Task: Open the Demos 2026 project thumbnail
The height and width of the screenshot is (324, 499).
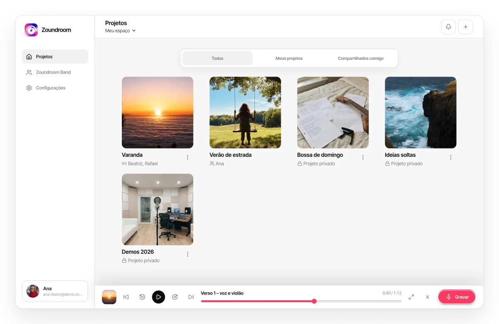Action: tap(158, 209)
